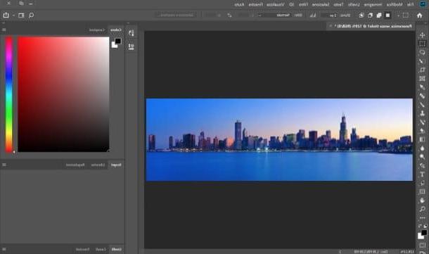Select the Healing Brush tool
This screenshot has width=429, height=254.
point(422,96)
